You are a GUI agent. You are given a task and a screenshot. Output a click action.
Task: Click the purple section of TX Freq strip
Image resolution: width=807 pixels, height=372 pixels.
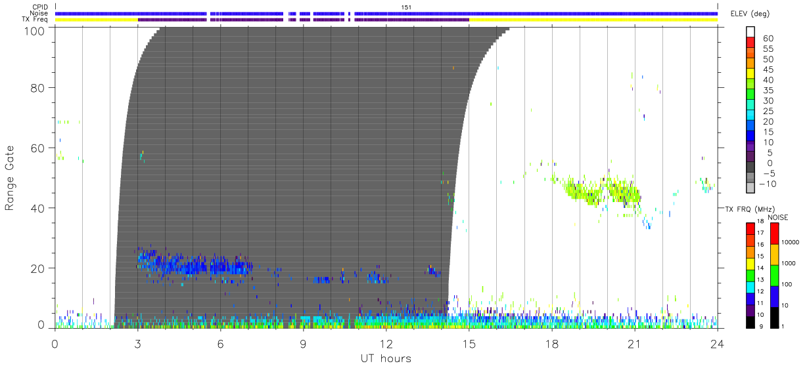click(304, 20)
